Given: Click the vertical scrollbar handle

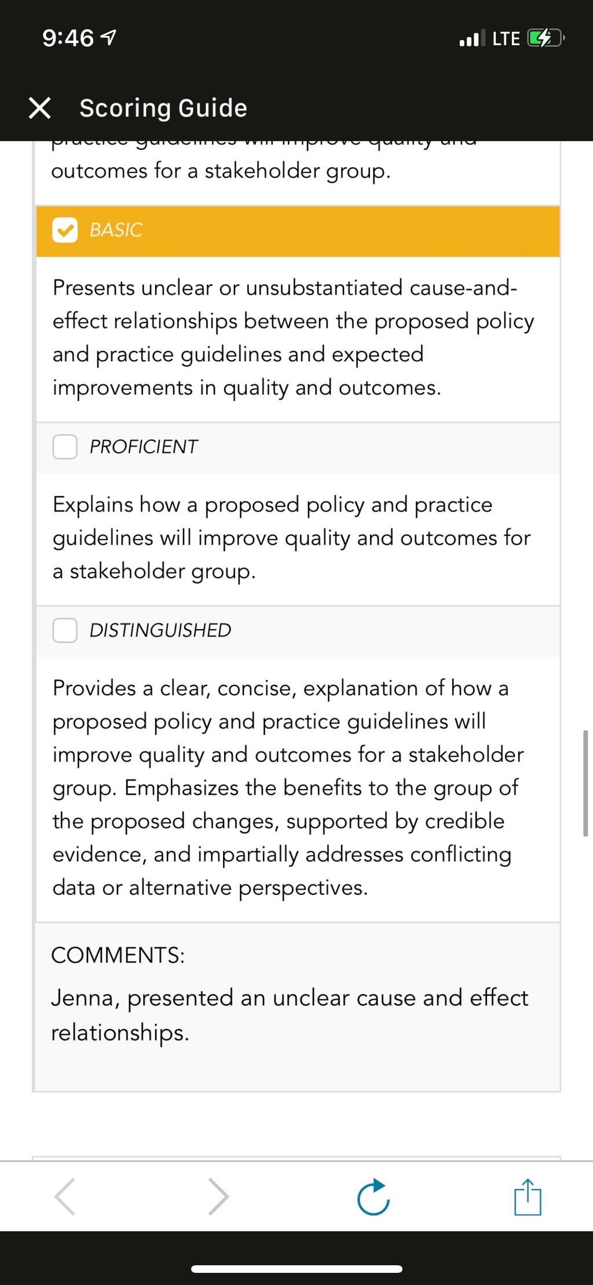Looking at the screenshot, I should tap(585, 783).
